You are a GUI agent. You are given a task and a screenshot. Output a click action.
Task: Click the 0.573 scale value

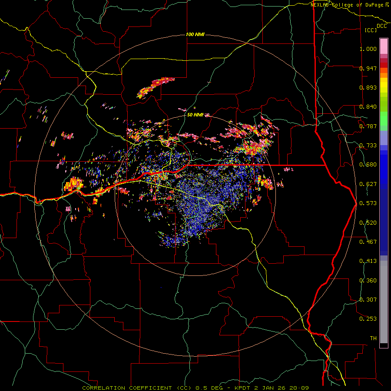click(368, 203)
